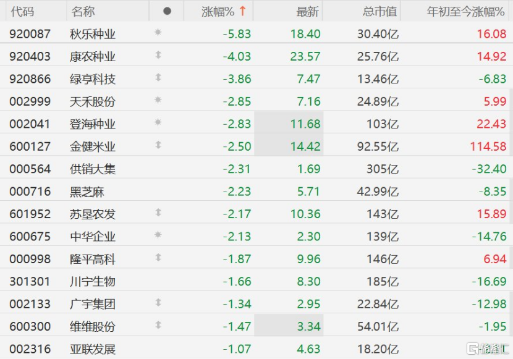Viewport: 513px width, 359px height.
Task: Click the star marker icon for 天禾股份
Action: click(x=158, y=99)
